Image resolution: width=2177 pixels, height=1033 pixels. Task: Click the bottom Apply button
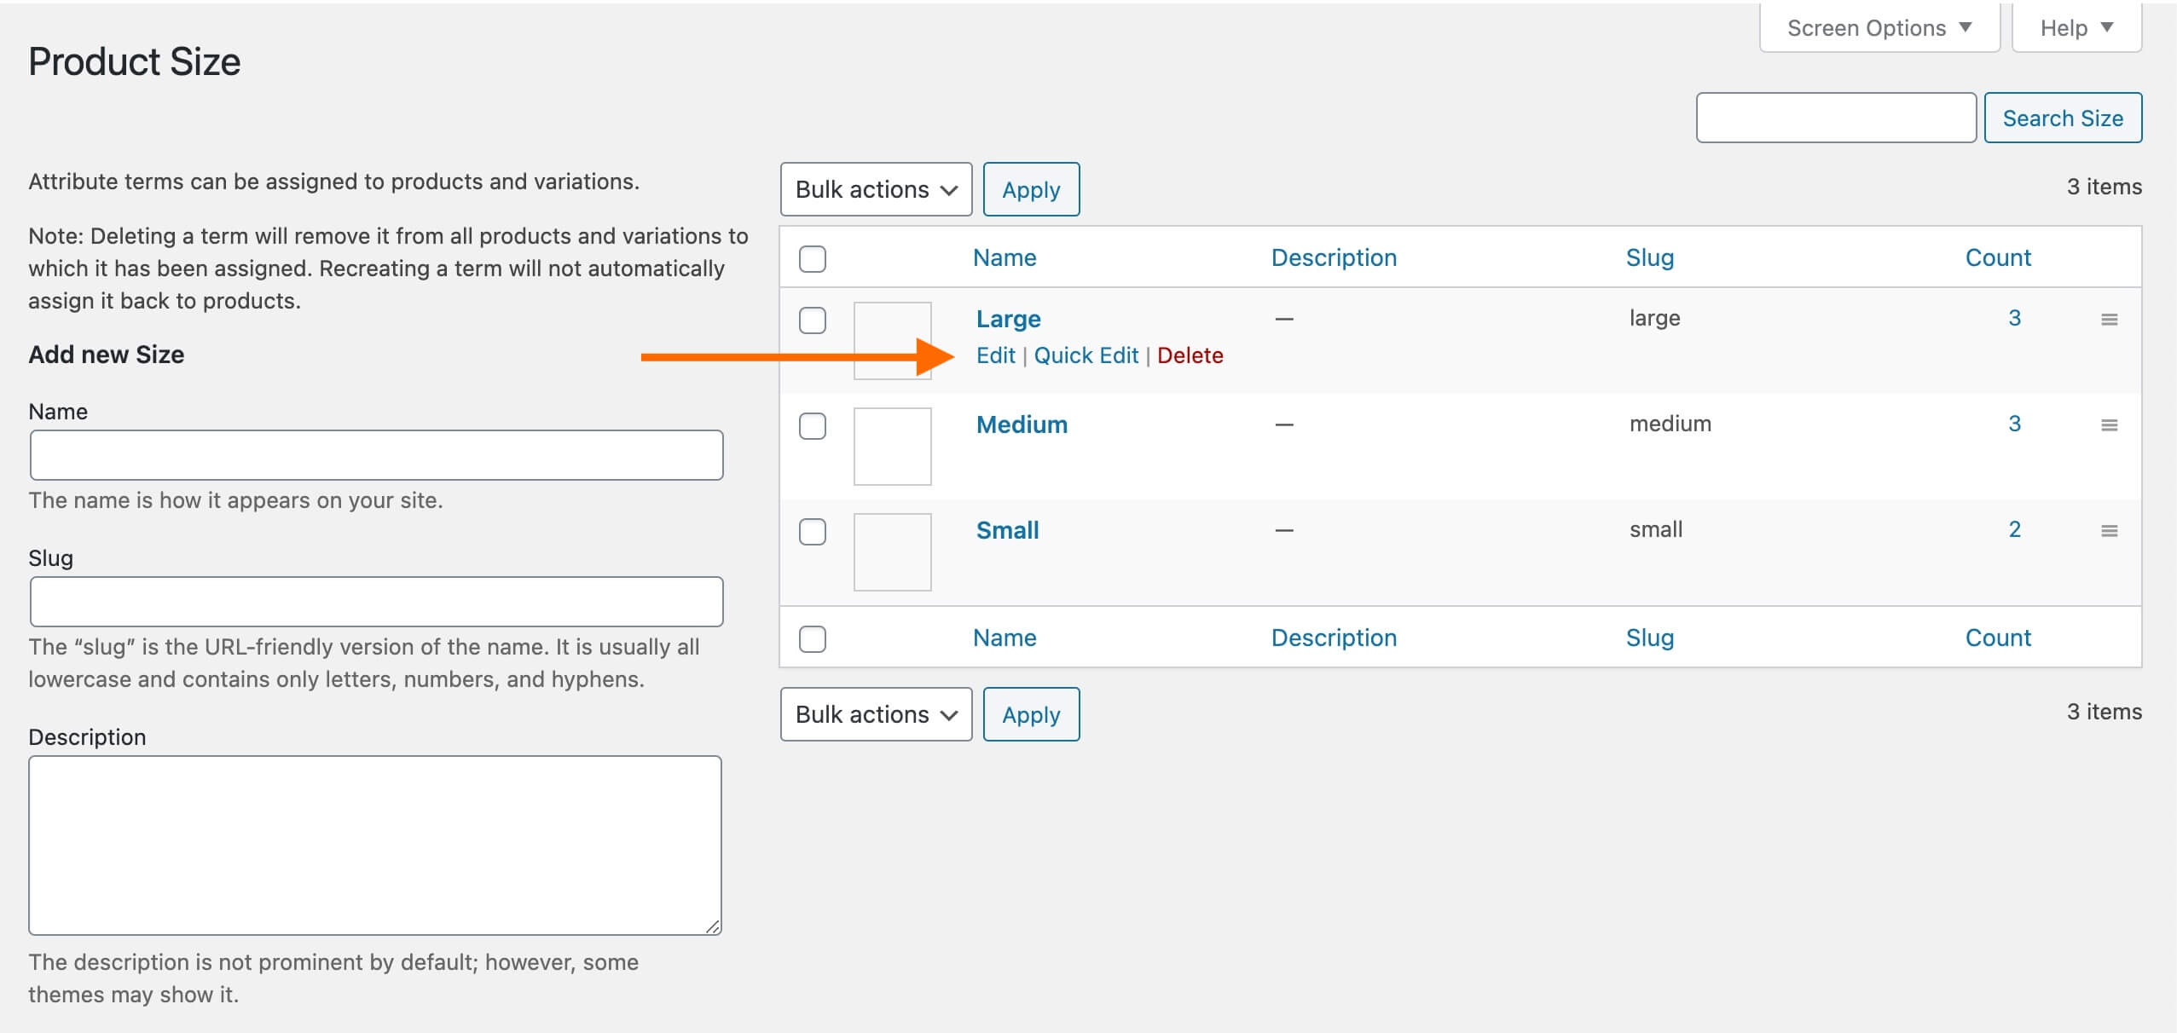(x=1031, y=714)
